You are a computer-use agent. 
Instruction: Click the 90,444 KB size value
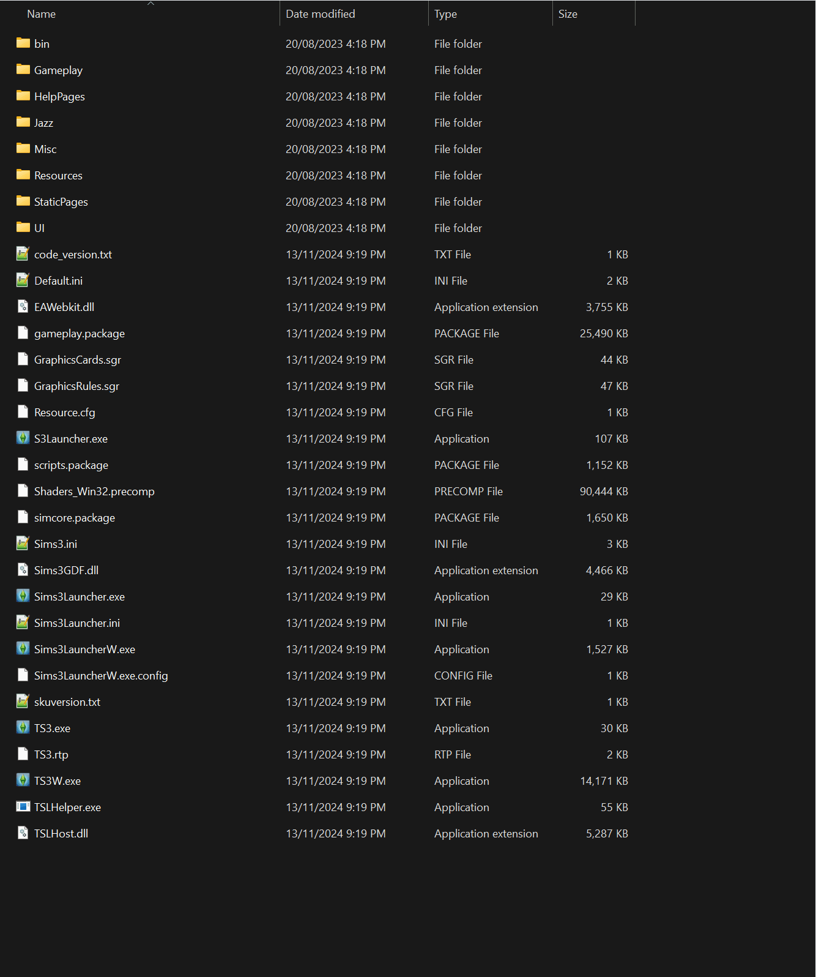click(x=604, y=491)
